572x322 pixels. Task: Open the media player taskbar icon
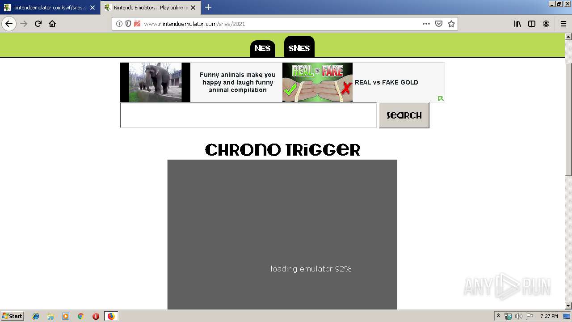pyautogui.click(x=66, y=316)
